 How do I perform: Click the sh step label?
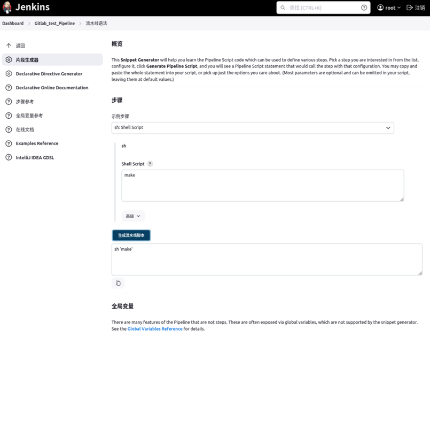124,146
